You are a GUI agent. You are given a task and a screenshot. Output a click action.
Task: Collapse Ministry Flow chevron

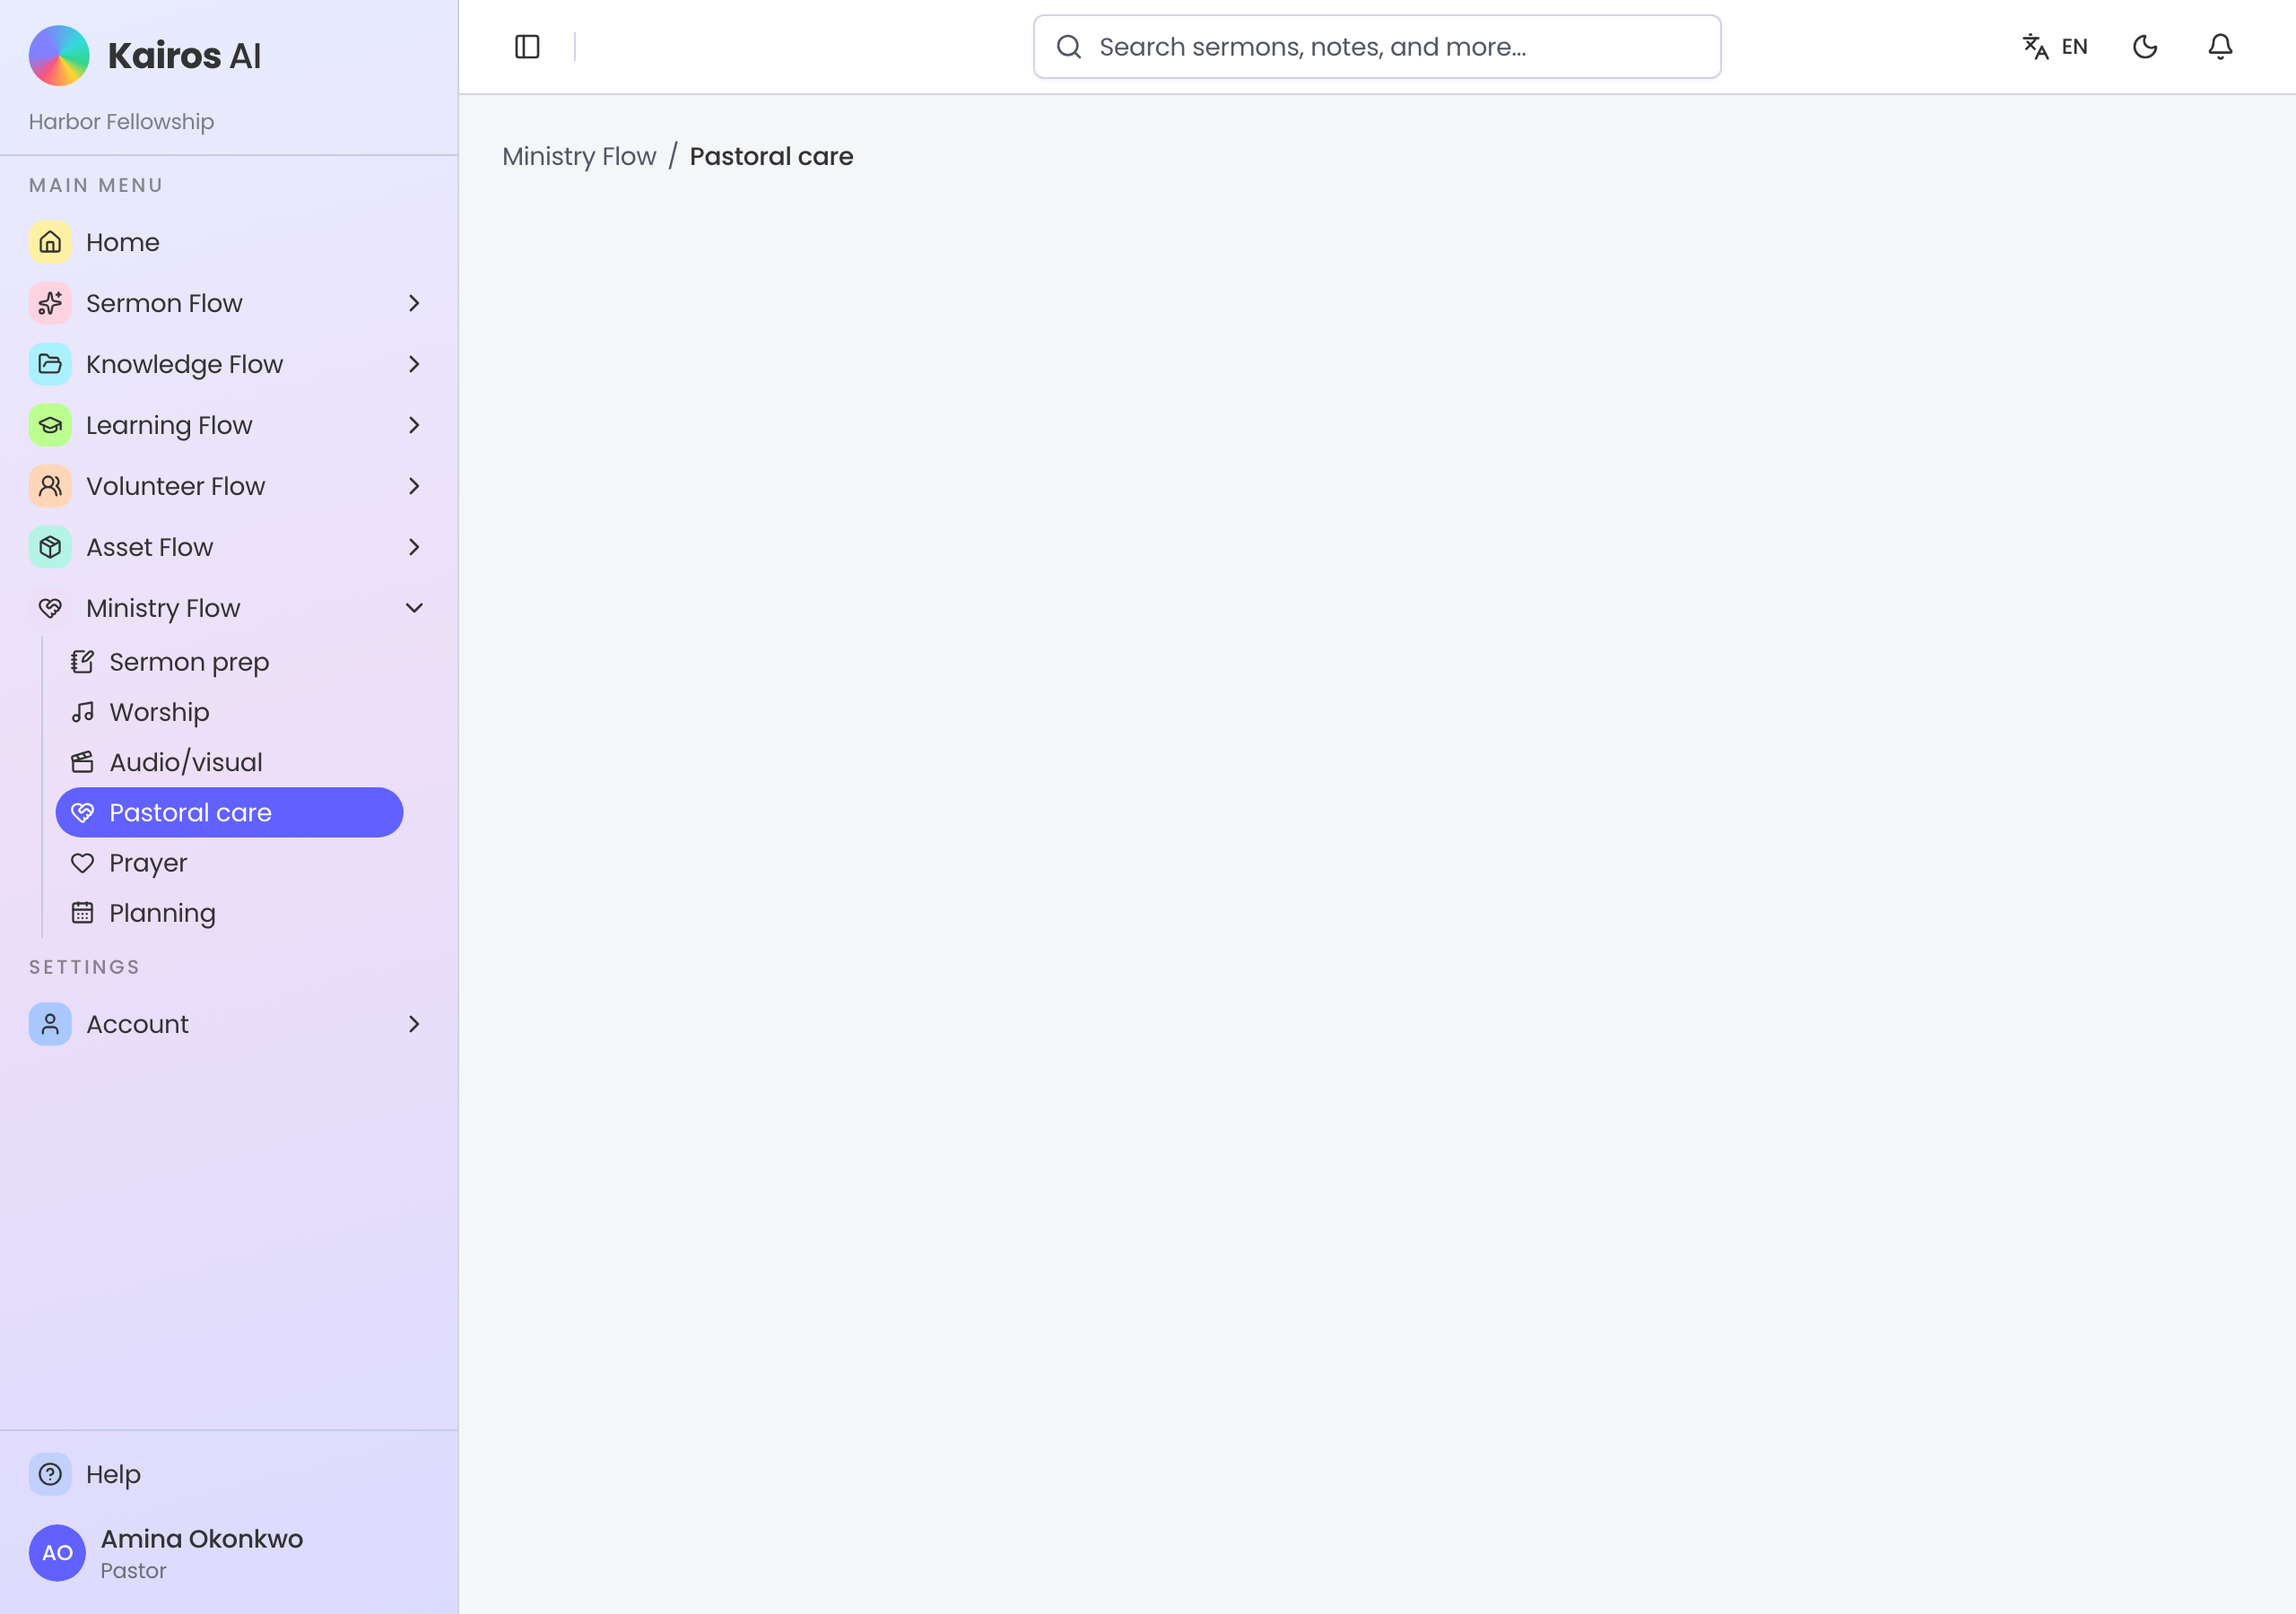tap(414, 608)
